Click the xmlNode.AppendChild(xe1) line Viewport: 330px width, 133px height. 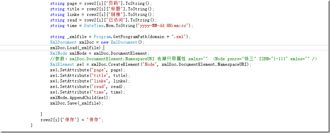point(80,98)
